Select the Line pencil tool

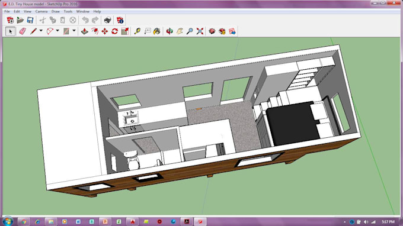pos(33,31)
